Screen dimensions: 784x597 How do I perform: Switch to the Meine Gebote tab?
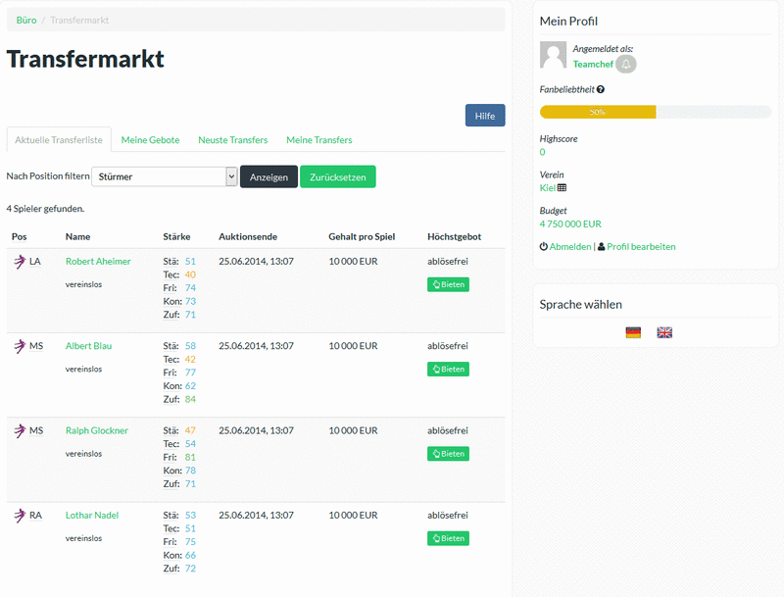pos(150,139)
